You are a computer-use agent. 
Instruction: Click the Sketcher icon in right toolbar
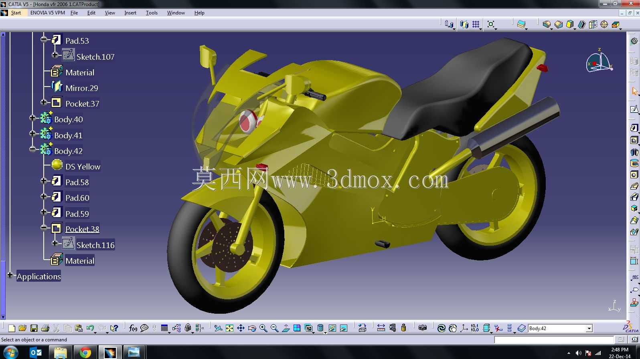click(634, 109)
